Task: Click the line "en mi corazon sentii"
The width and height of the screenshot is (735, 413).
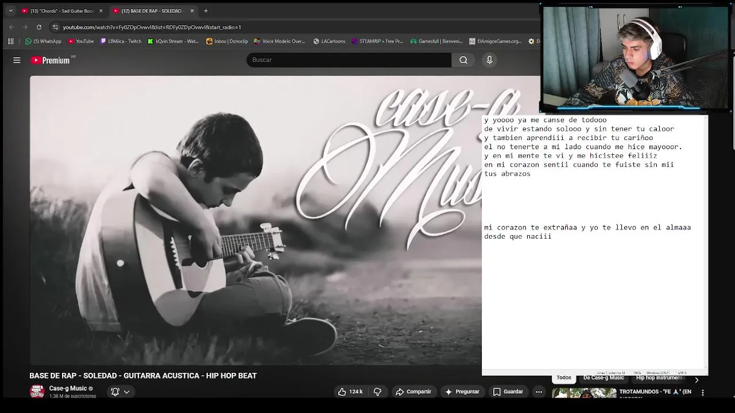Action: tap(579, 165)
